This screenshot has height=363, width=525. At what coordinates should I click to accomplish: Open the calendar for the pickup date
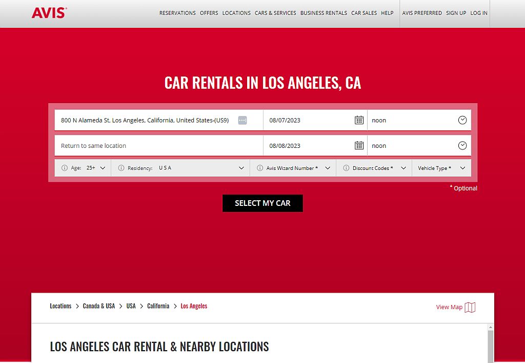(x=358, y=120)
